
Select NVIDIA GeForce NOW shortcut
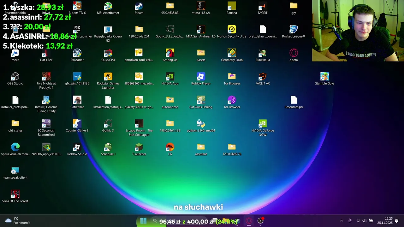(x=263, y=128)
